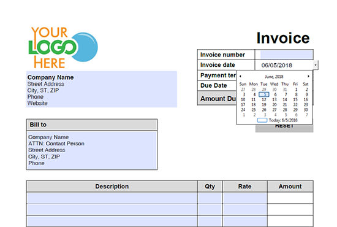
Task: Select day 9 in the calendar
Action: tap(307, 94)
